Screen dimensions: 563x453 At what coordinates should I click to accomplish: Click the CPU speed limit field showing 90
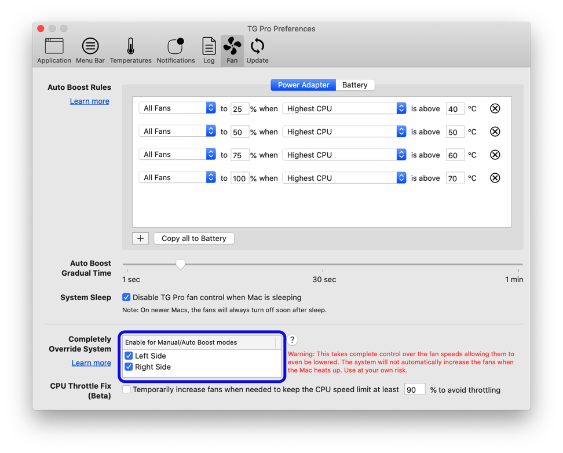[415, 389]
